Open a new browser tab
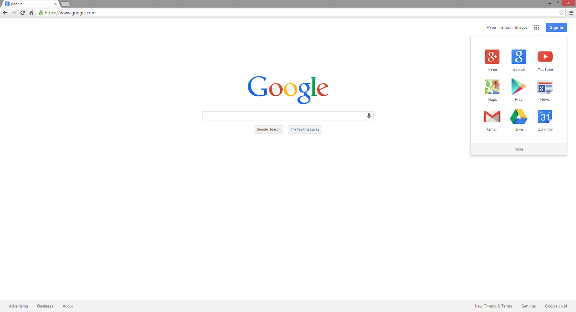The height and width of the screenshot is (312, 576). tap(65, 4)
